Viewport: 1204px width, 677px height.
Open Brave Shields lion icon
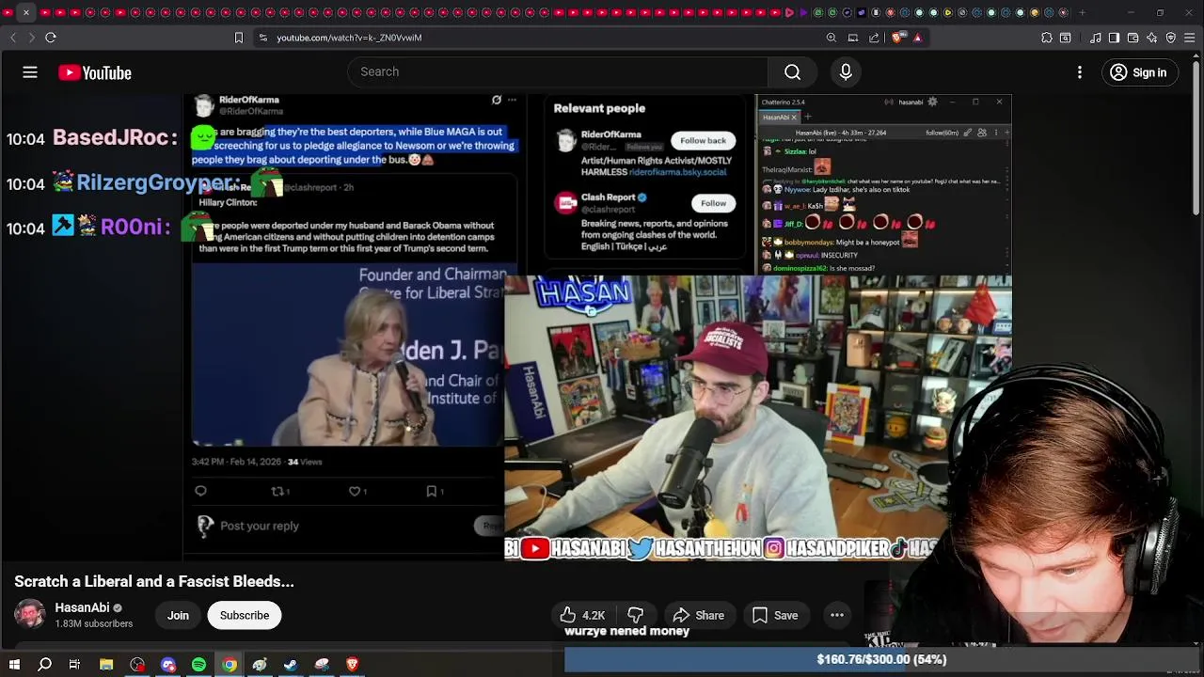click(x=897, y=38)
